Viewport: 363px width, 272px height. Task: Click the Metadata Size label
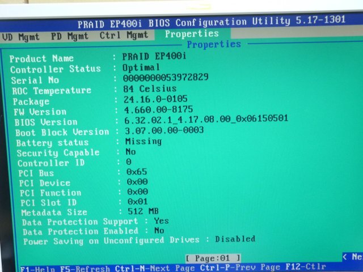(54, 212)
